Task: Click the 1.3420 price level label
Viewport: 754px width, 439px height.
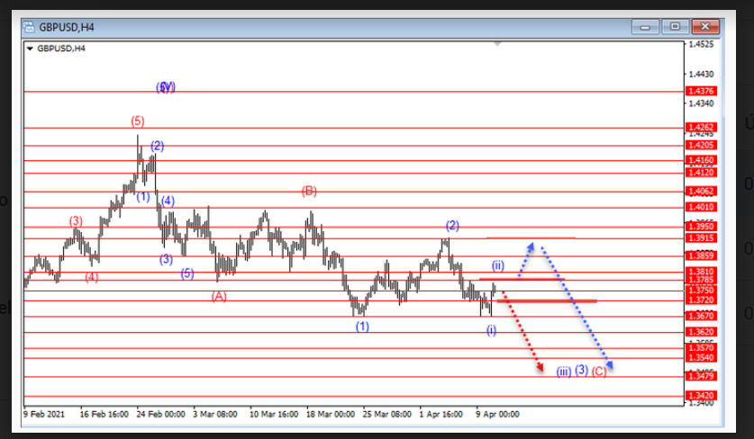Action: pos(701,394)
